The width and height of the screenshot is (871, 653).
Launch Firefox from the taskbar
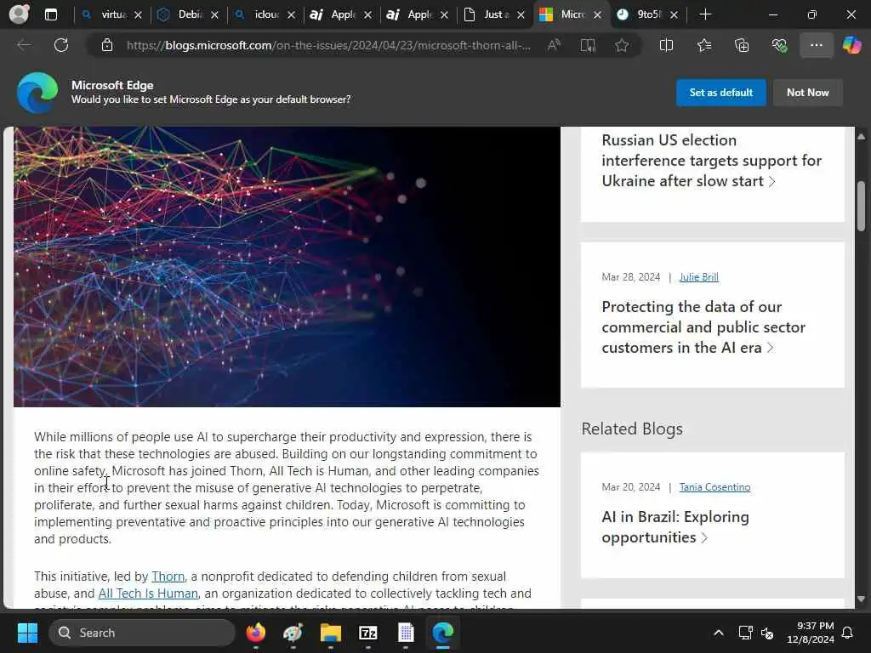pos(255,633)
